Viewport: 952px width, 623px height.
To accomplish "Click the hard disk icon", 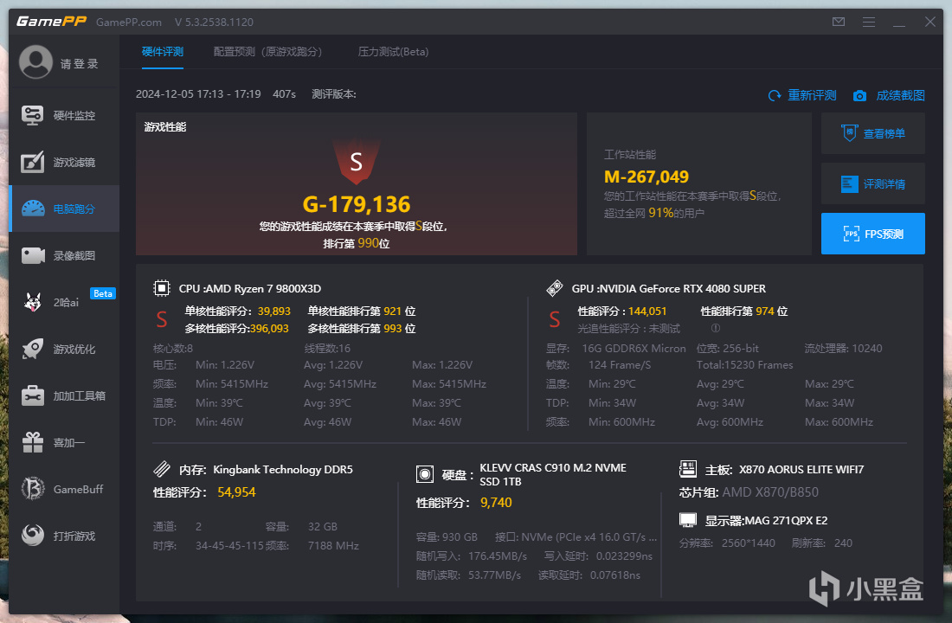I will [425, 474].
